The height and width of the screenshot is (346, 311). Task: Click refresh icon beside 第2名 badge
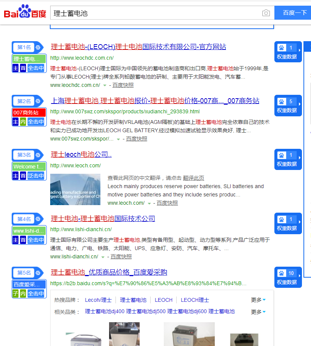tap(38, 101)
